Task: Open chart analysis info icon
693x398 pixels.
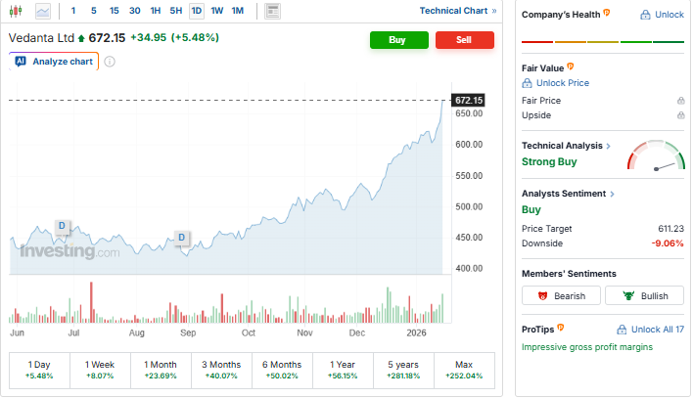Action: [110, 62]
